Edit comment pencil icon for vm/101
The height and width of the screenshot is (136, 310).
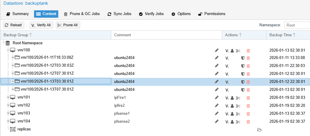[217, 98]
